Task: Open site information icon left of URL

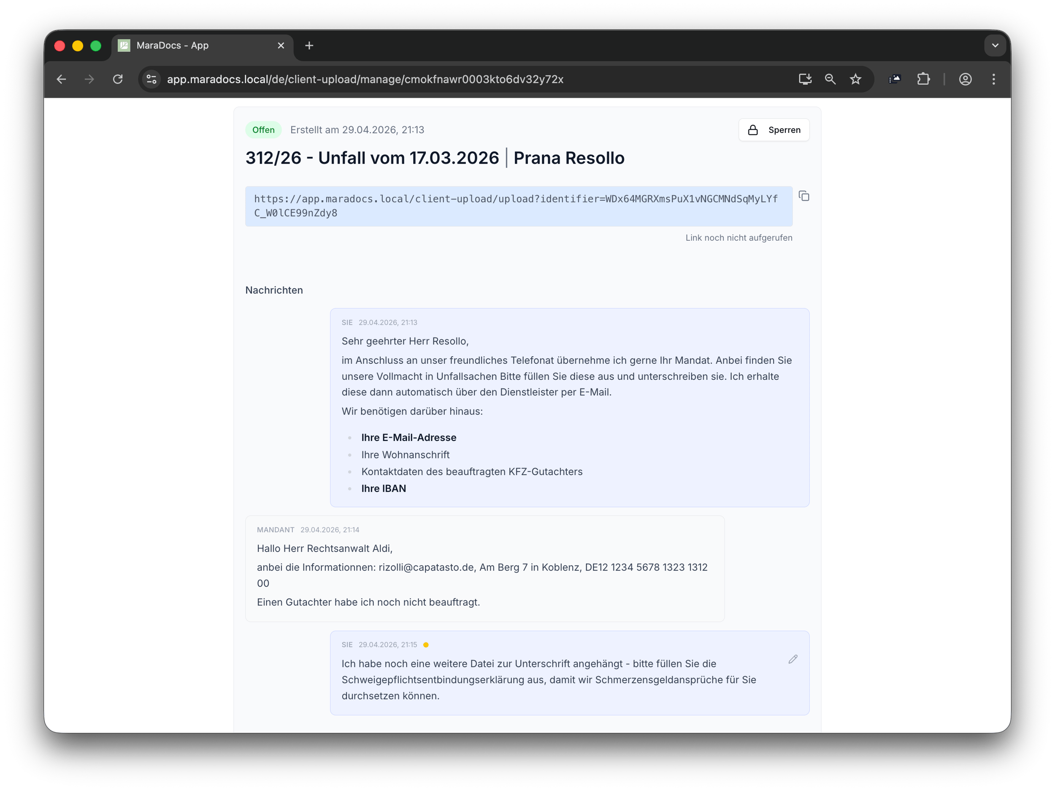Action: pyautogui.click(x=151, y=79)
